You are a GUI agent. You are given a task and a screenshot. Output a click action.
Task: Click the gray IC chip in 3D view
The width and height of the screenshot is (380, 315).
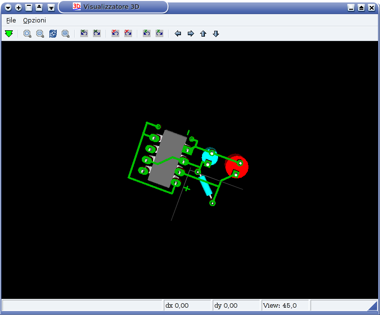pos(167,158)
